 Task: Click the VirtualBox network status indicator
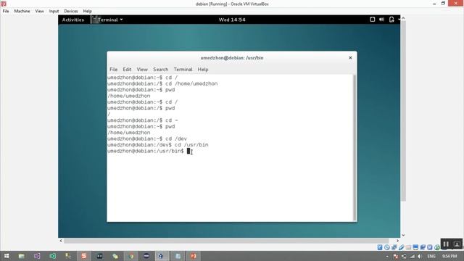[x=394, y=247]
